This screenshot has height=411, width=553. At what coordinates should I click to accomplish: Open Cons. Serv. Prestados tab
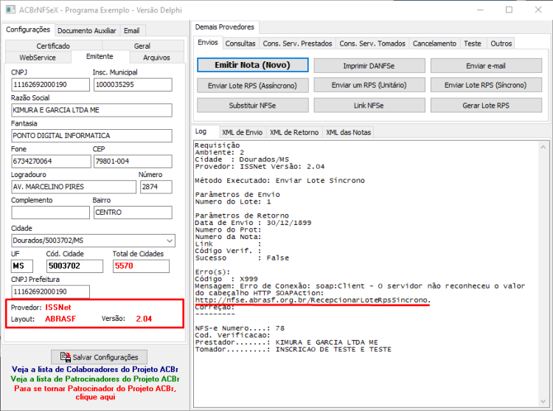297,44
